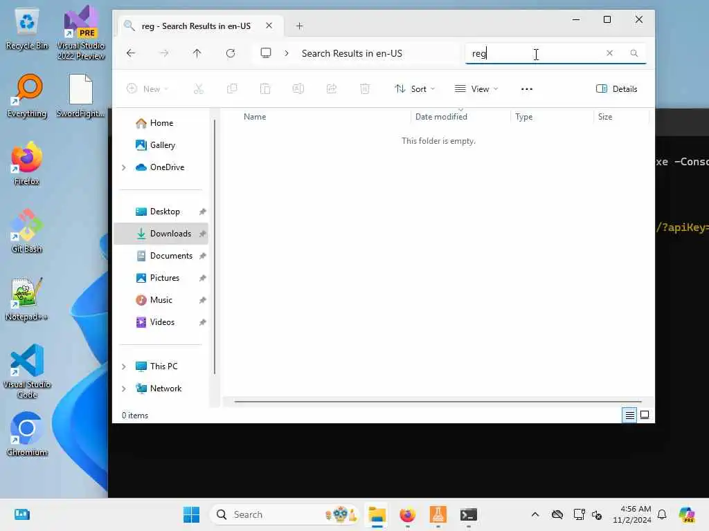Expand the OneDrive tree node
The image size is (709, 531).
124,167
